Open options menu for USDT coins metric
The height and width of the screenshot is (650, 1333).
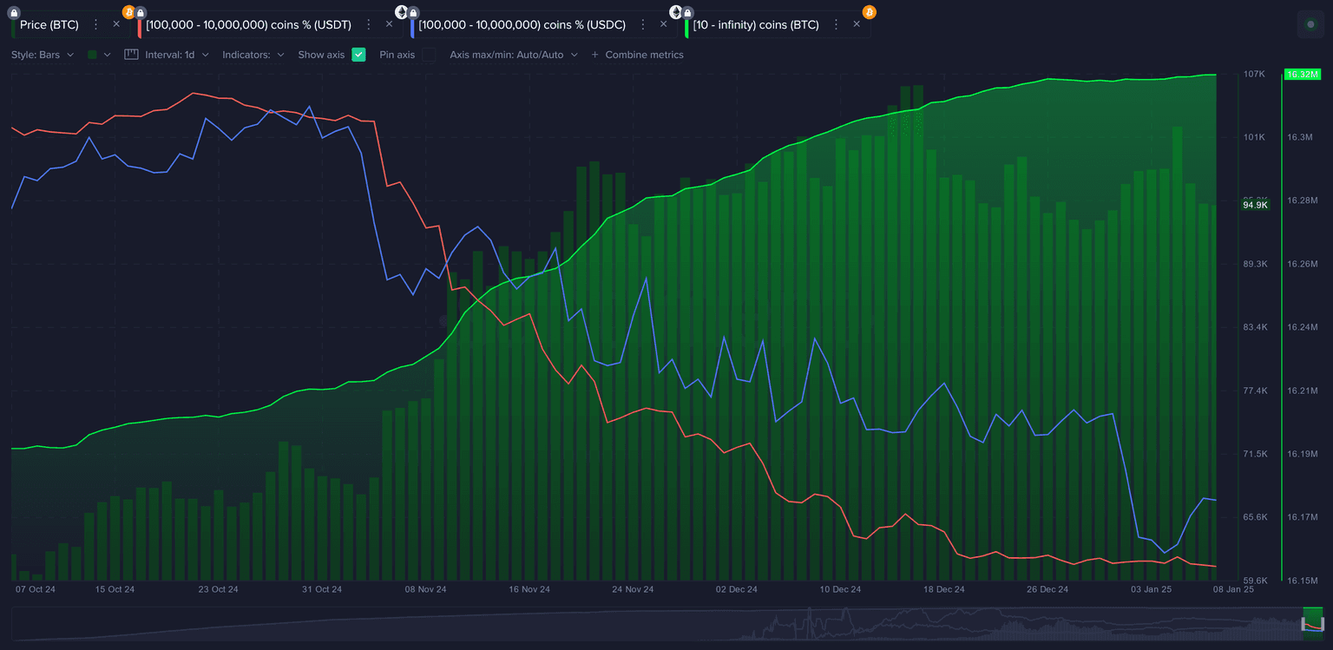point(369,24)
